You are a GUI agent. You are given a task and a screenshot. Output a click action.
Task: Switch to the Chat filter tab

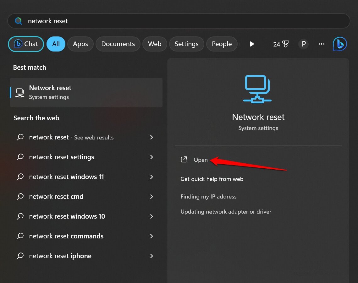(26, 44)
